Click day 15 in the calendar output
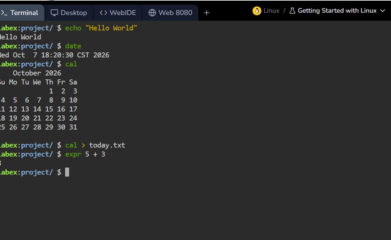Screen dimensions: 391x240 (x=49, y=109)
